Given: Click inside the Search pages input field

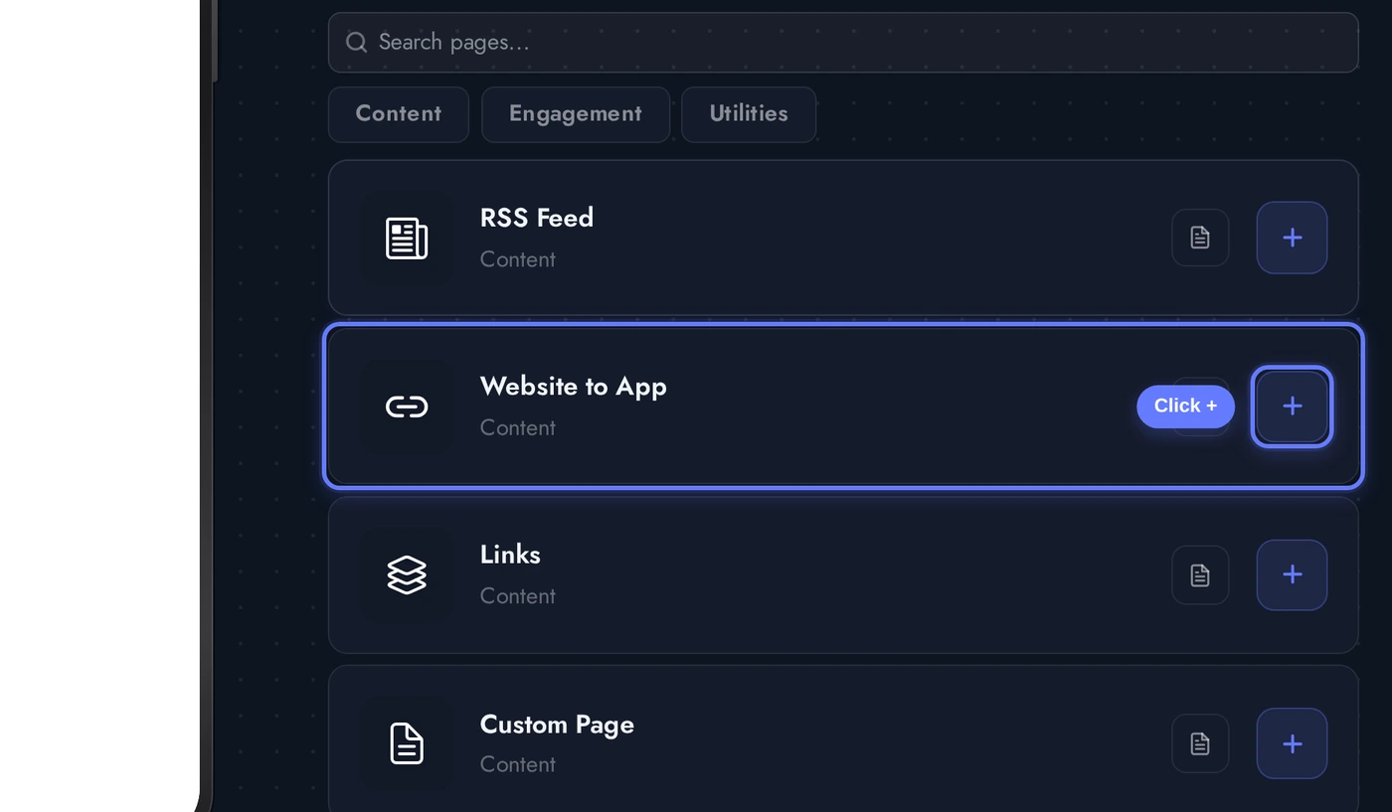Looking at the screenshot, I should point(696,42).
